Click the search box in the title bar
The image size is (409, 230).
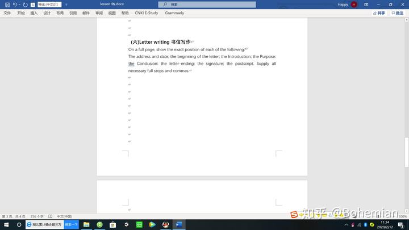tap(207, 5)
